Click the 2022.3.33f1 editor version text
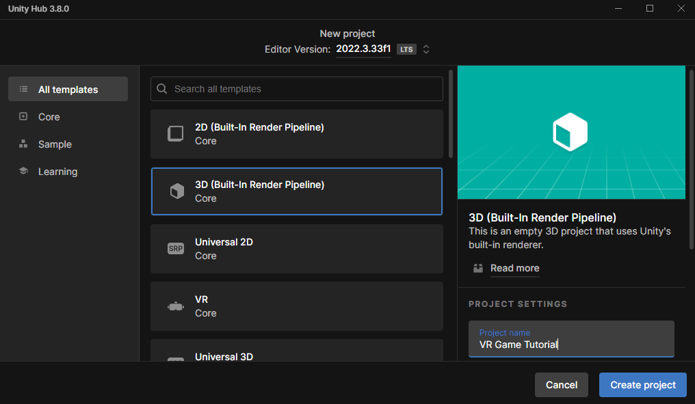 pyautogui.click(x=363, y=49)
